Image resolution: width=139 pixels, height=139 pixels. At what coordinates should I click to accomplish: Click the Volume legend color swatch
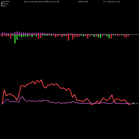point(2,4)
